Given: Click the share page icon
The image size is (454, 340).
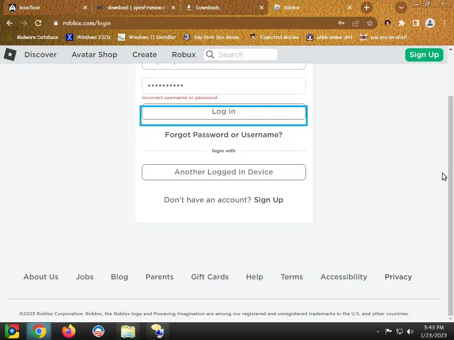Looking at the screenshot, I should (x=356, y=23).
